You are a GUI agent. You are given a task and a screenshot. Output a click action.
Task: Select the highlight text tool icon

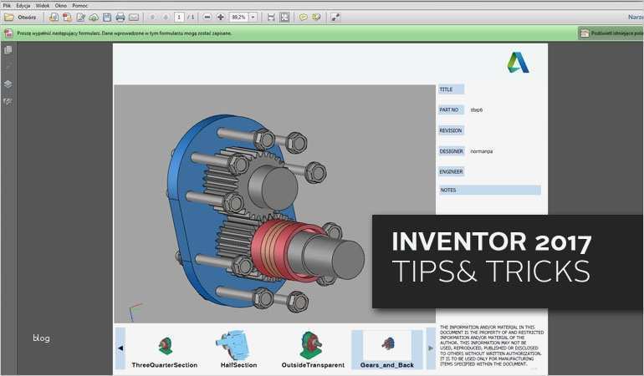point(316,18)
